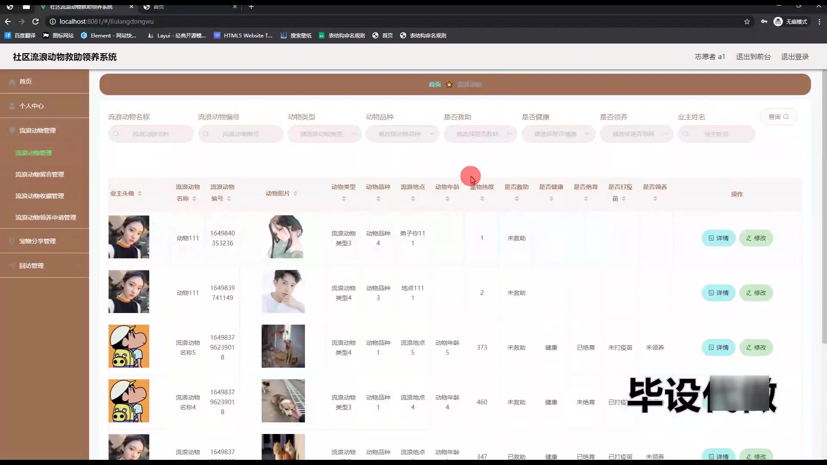Click the sort arrows on 业主头像 column
Screen dimensions: 827x465
(140, 194)
